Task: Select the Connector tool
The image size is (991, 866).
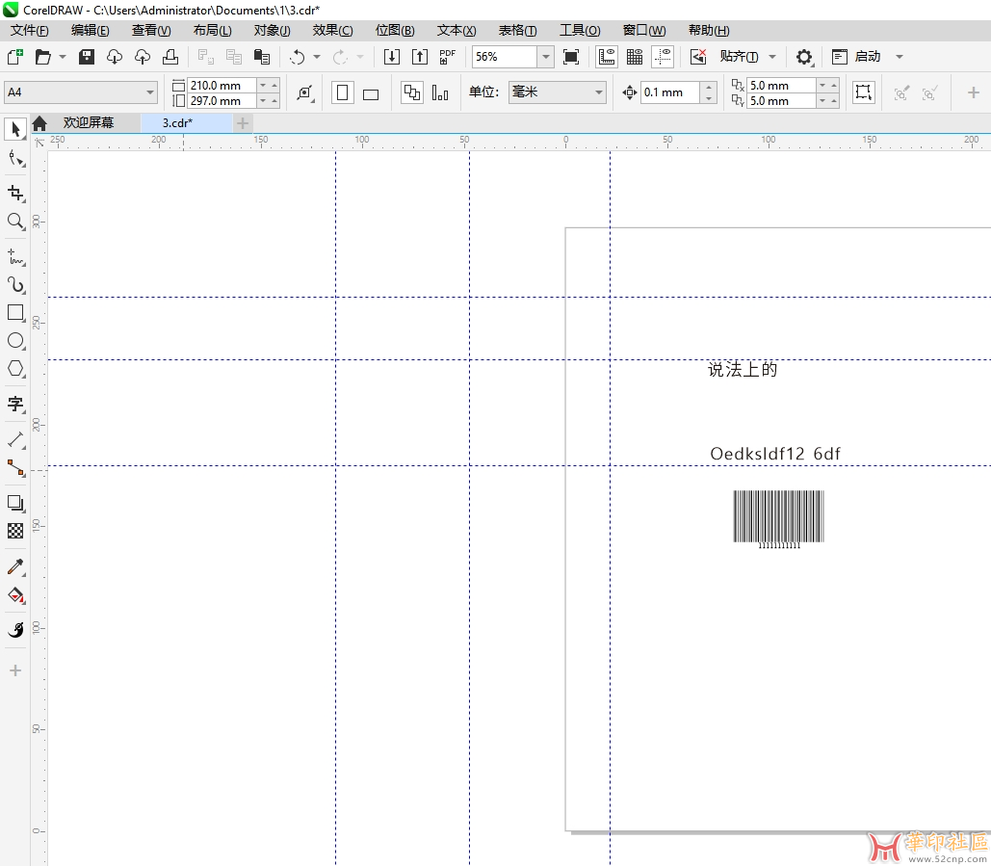Action: [15, 468]
